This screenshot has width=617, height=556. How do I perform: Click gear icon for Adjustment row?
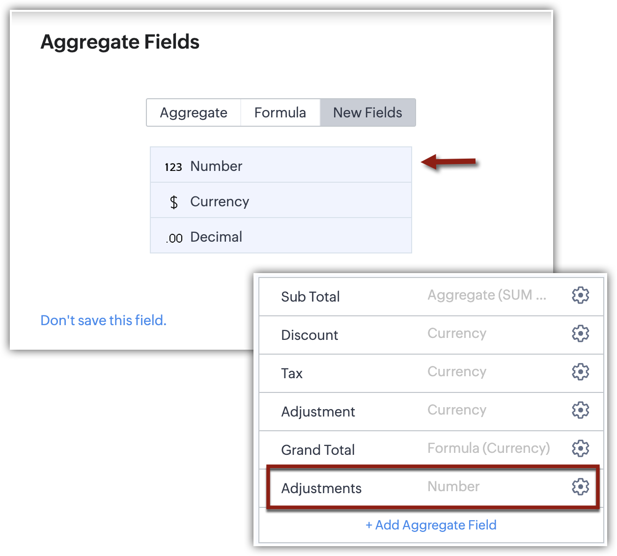pyautogui.click(x=580, y=410)
